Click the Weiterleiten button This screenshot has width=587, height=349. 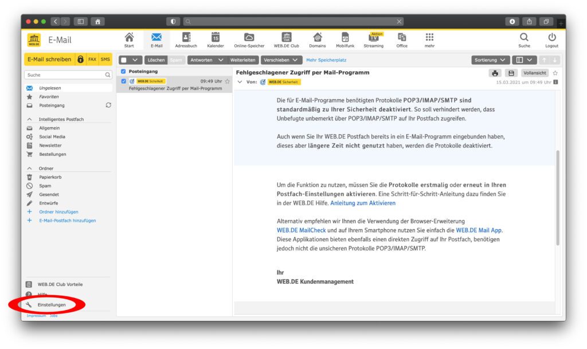point(242,60)
